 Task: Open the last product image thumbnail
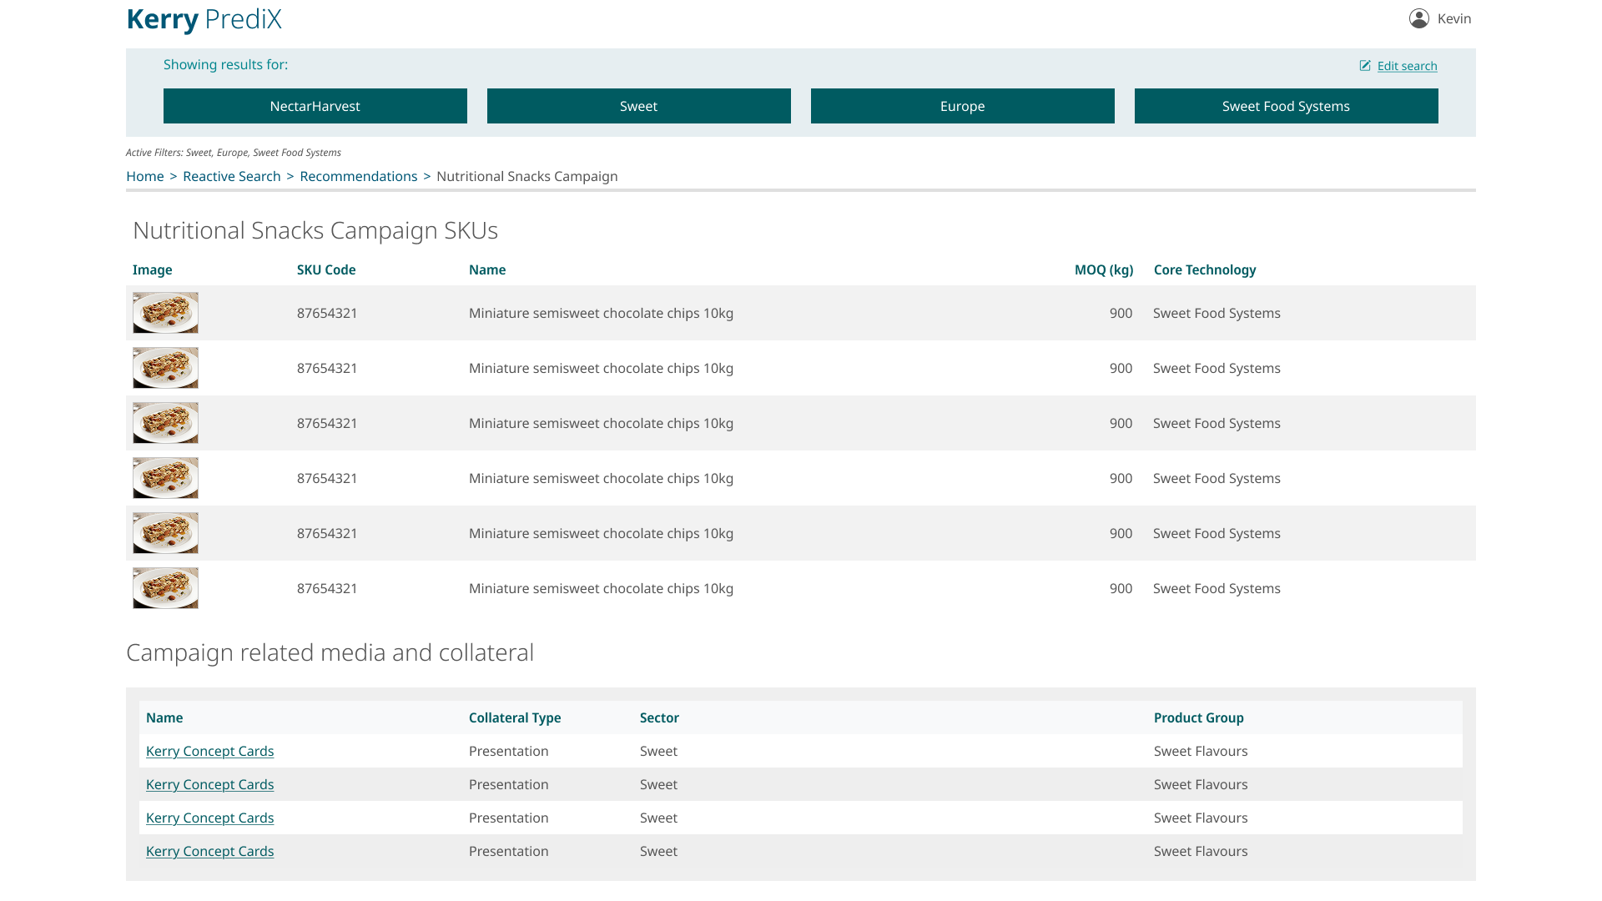pos(164,587)
